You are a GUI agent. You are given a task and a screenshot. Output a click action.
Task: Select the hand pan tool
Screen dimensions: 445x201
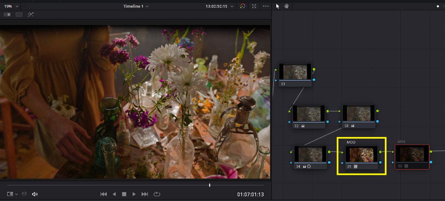pyautogui.click(x=286, y=6)
